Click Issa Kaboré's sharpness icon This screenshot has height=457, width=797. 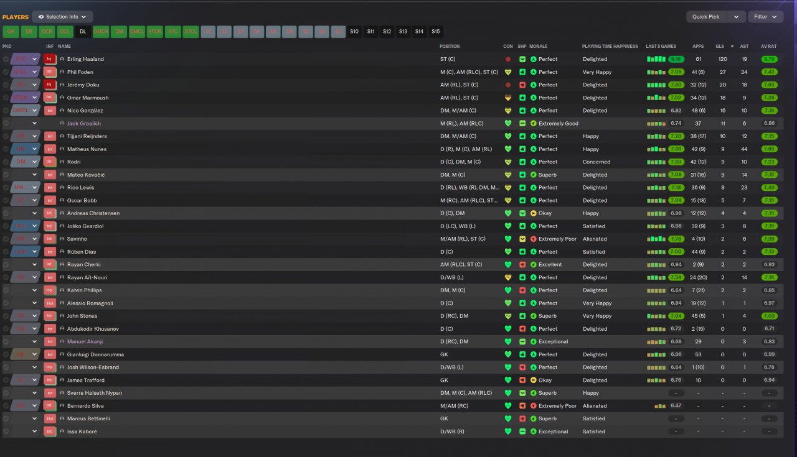[522, 432]
